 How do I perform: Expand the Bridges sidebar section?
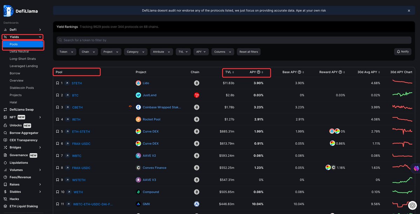(x=40, y=147)
